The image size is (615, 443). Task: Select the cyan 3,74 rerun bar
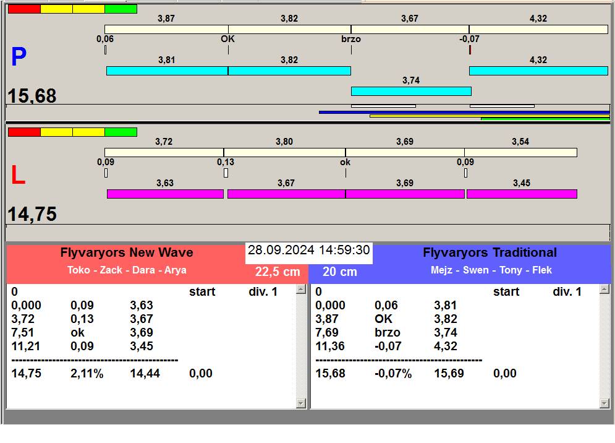click(x=411, y=91)
